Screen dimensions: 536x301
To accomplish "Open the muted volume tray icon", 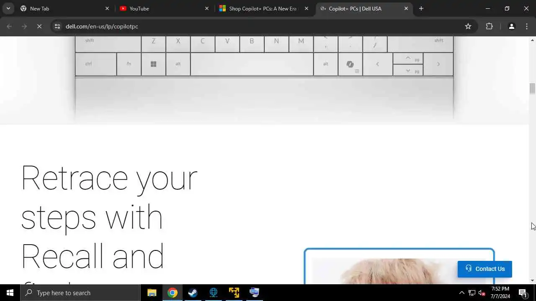I will point(482,293).
